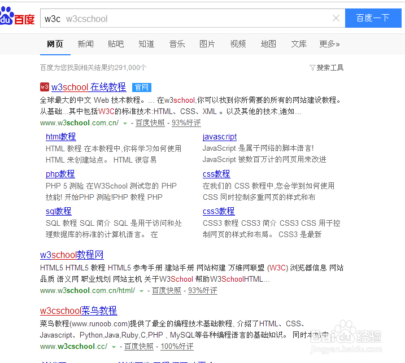Expand dropdown arrow after www.w3school.com.cn/html/
This screenshot has height=363, width=405.
[x=141, y=291]
